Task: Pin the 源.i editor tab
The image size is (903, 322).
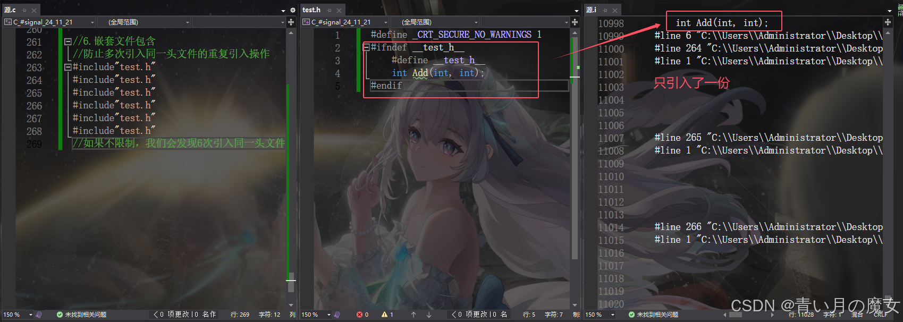Action: [x=605, y=10]
